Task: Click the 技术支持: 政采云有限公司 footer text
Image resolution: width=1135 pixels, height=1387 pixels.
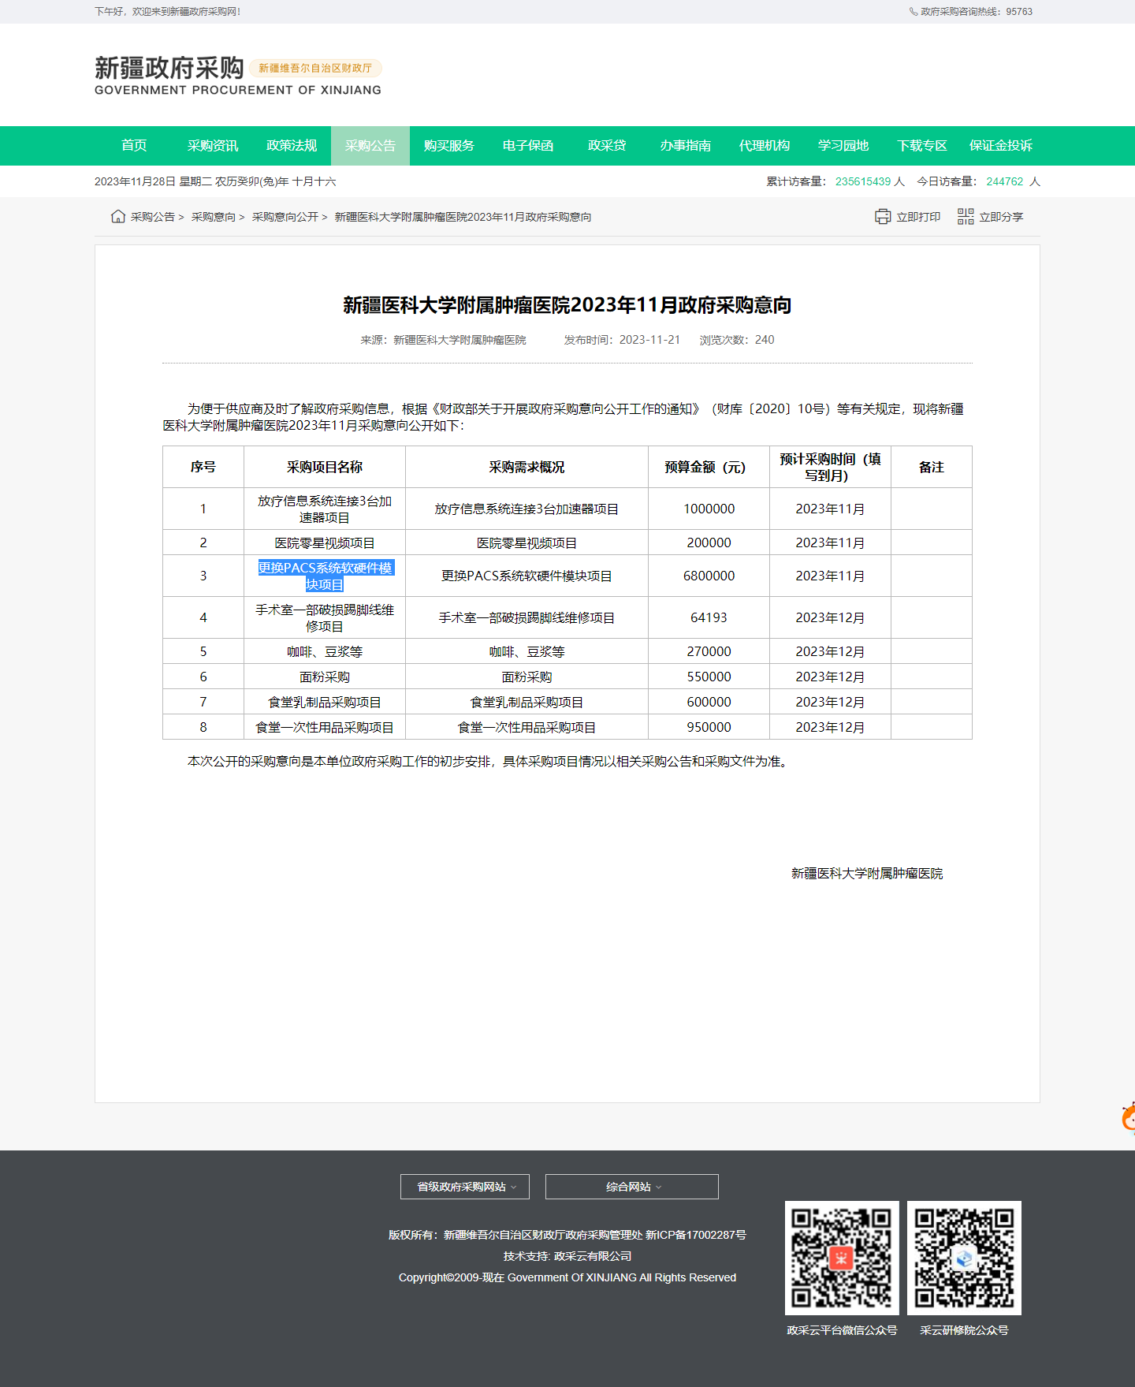Action: pos(567,1256)
